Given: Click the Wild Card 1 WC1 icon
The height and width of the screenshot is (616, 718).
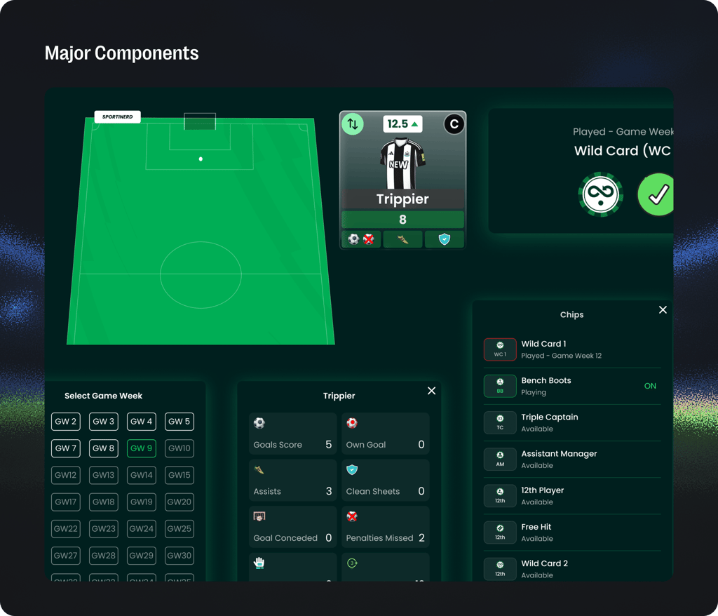Looking at the screenshot, I should pos(500,349).
